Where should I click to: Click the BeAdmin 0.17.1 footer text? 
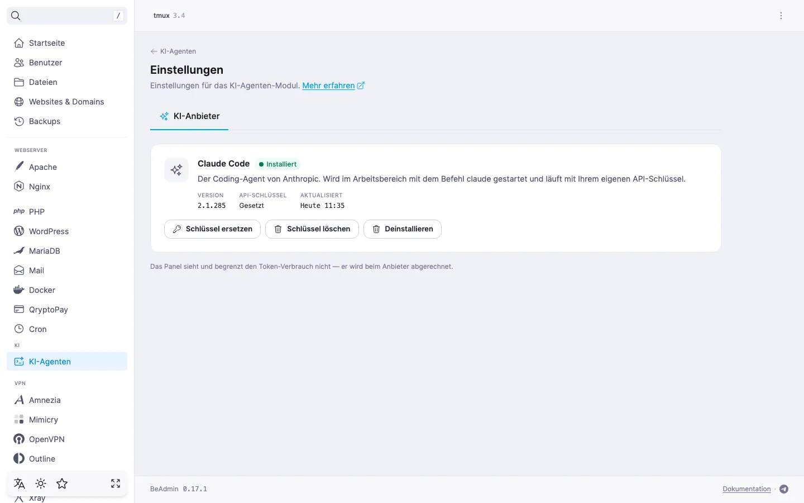[x=179, y=489]
